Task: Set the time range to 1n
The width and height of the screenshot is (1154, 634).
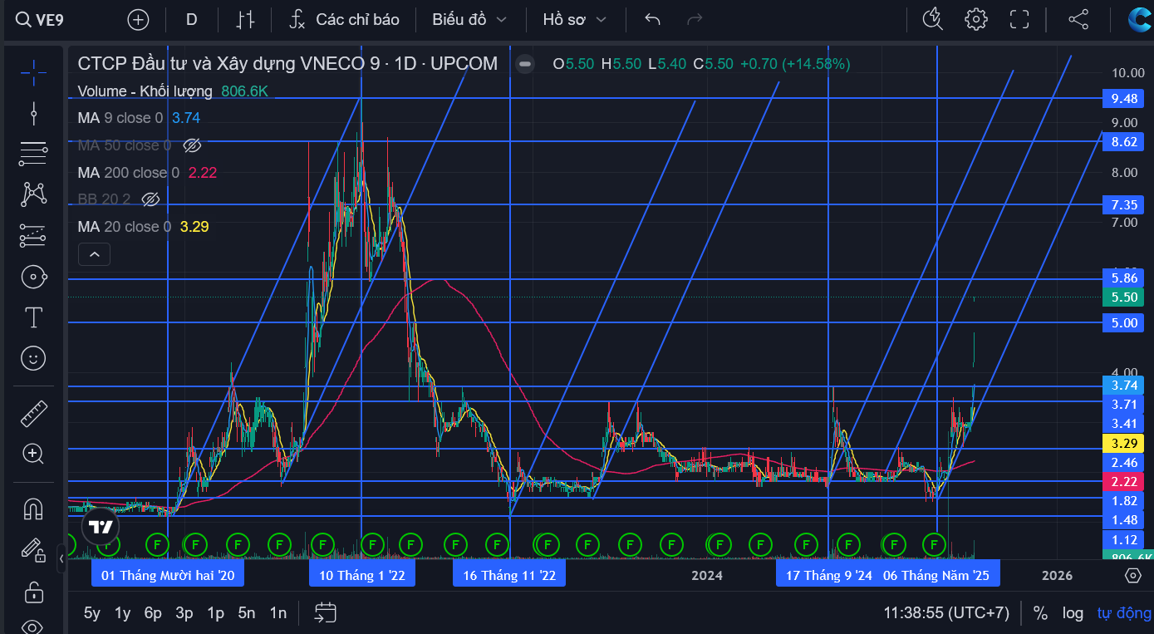Action: [278, 613]
